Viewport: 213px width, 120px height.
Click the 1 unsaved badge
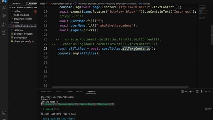(31, 4)
